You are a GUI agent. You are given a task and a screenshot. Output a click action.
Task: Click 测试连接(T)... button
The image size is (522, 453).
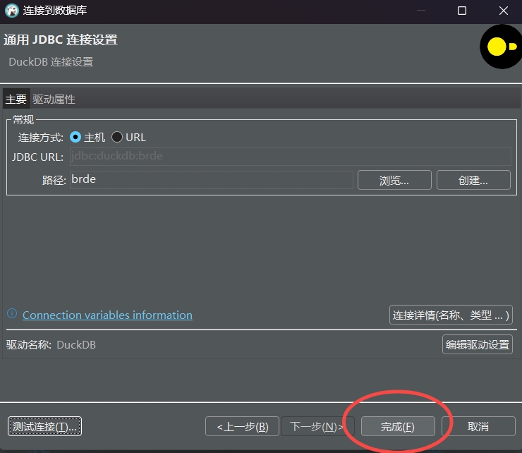click(x=44, y=426)
